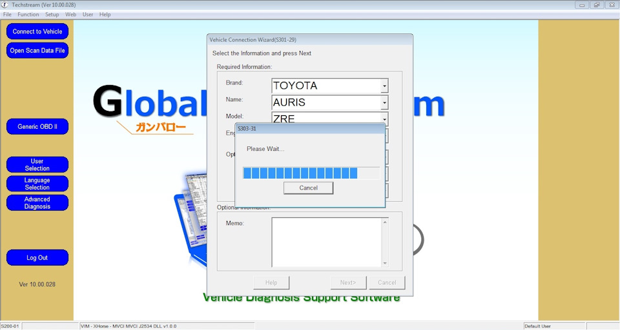This screenshot has height=330, width=620.
Task: Open the Setup menu
Action: (x=52, y=14)
